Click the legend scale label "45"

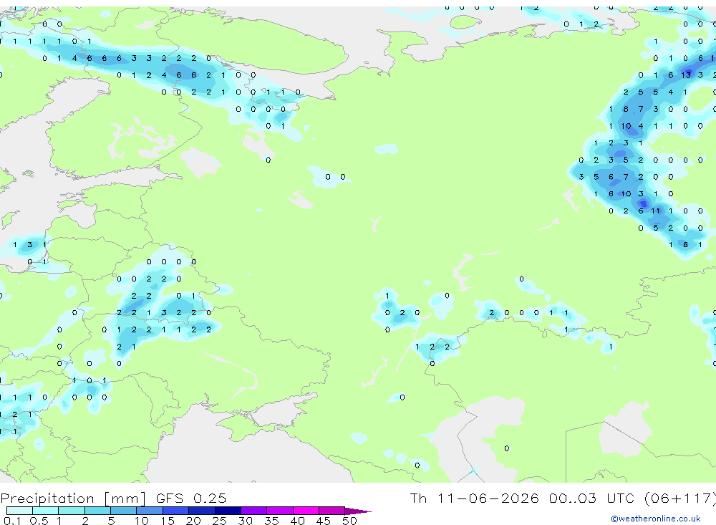(x=324, y=521)
